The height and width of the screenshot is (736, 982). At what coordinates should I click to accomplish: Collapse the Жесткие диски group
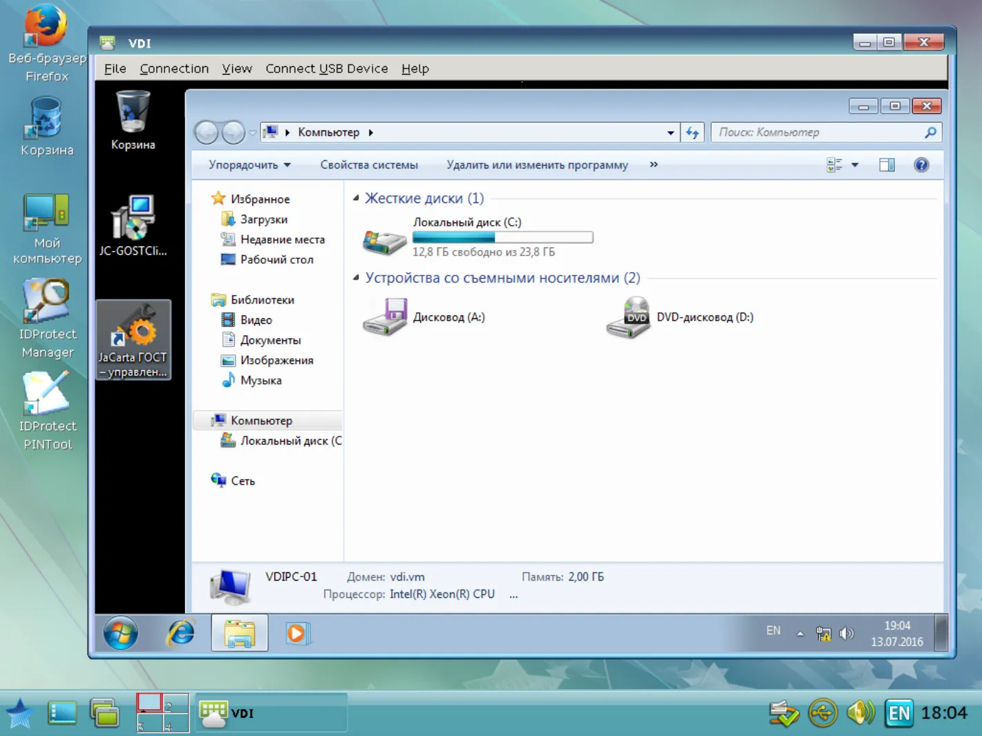coord(356,199)
